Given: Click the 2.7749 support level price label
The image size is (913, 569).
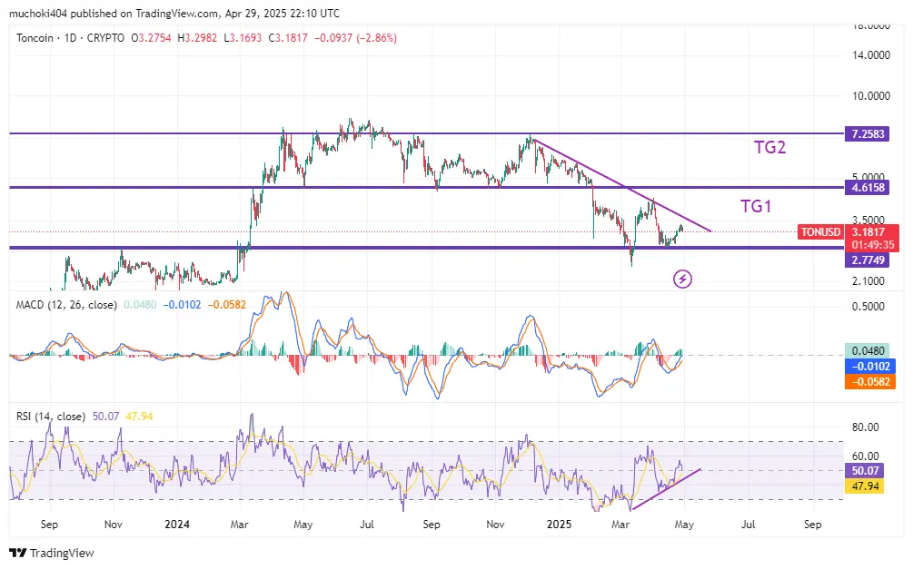Looking at the screenshot, I should (869, 260).
